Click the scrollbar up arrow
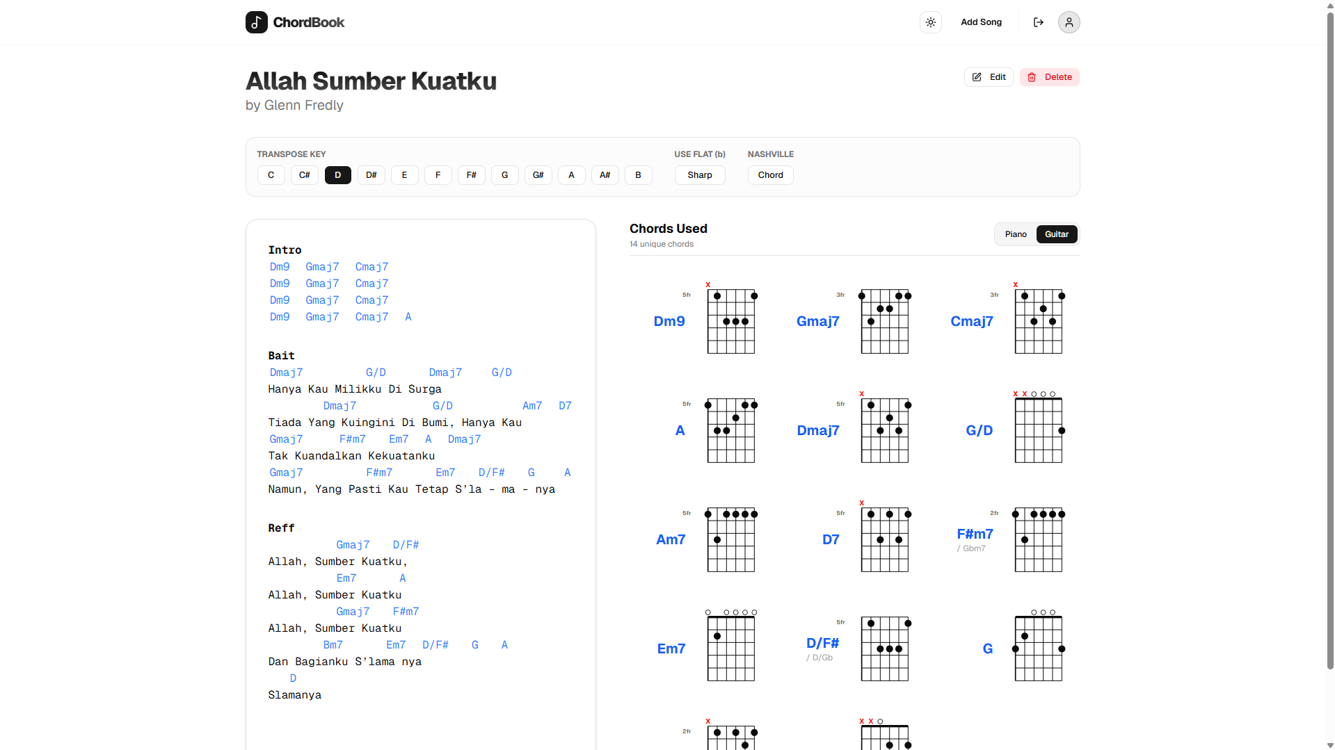1335x750 pixels. (1330, 5)
